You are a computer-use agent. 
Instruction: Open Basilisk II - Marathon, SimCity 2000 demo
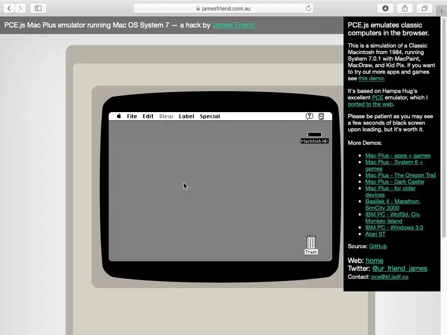click(393, 205)
